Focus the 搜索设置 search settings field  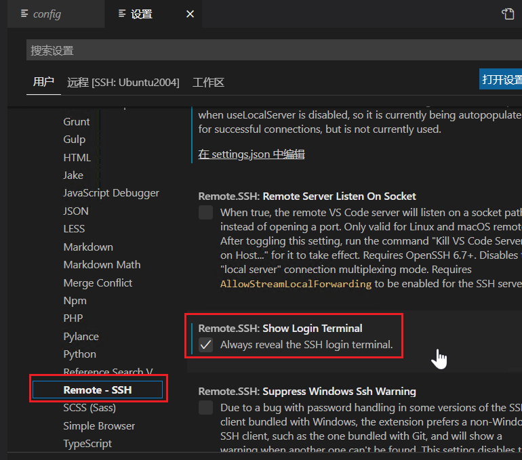click(274, 50)
